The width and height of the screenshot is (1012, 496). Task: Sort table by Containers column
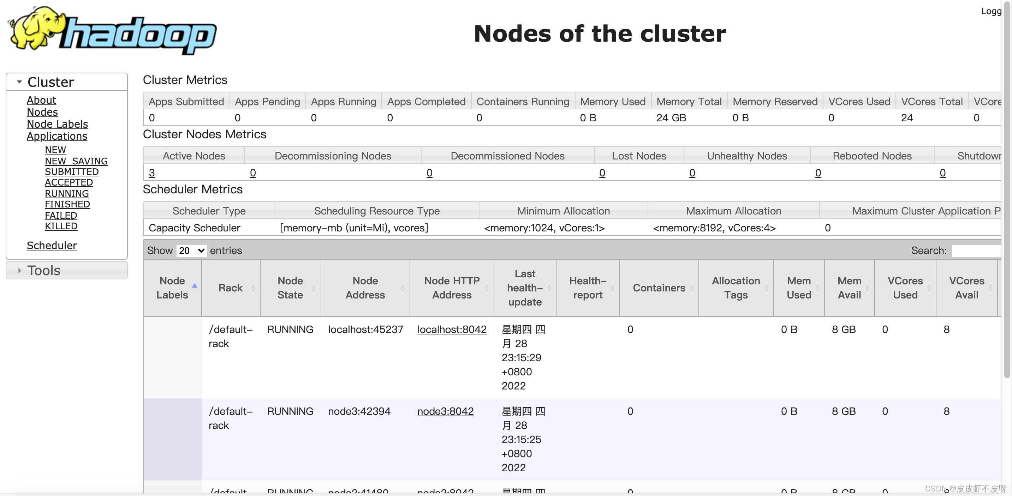[659, 288]
